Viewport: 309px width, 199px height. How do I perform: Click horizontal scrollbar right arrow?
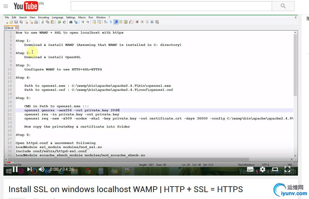[x=292, y=159]
